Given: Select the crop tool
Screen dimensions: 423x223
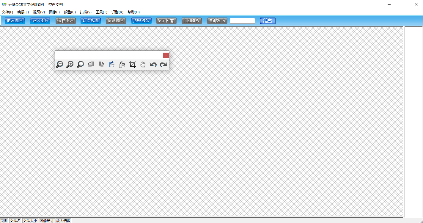Looking at the screenshot, I should (x=133, y=65).
